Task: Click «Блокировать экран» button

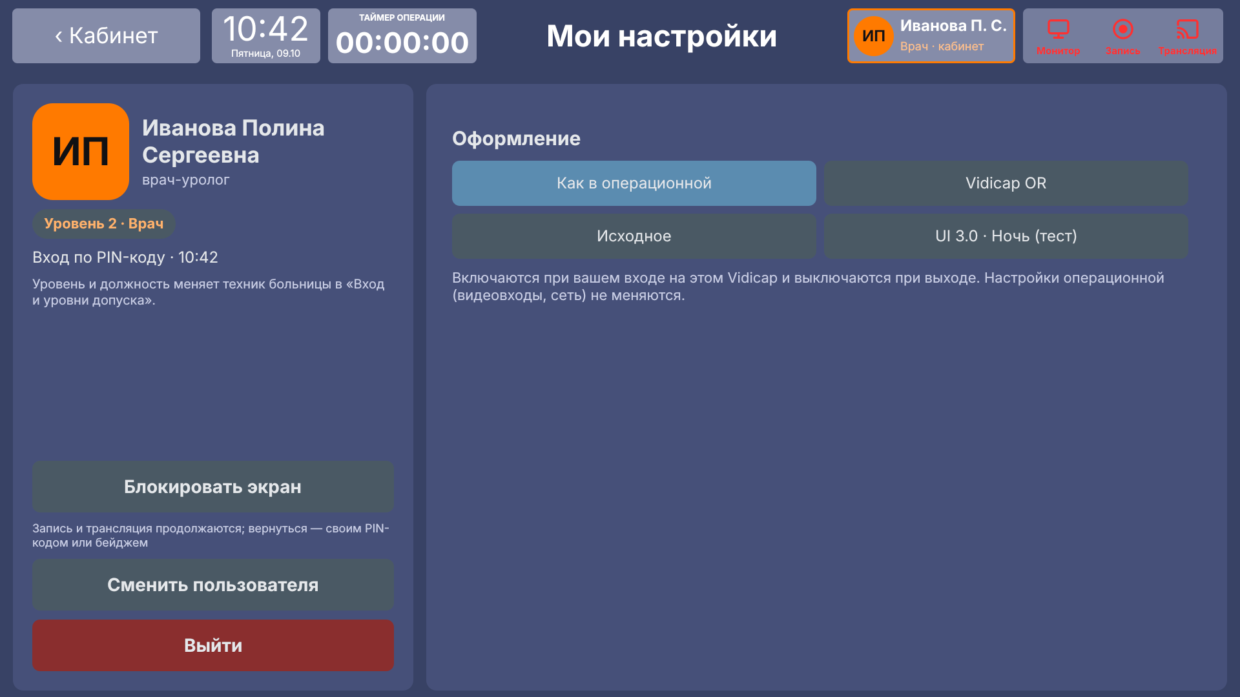Action: (212, 487)
